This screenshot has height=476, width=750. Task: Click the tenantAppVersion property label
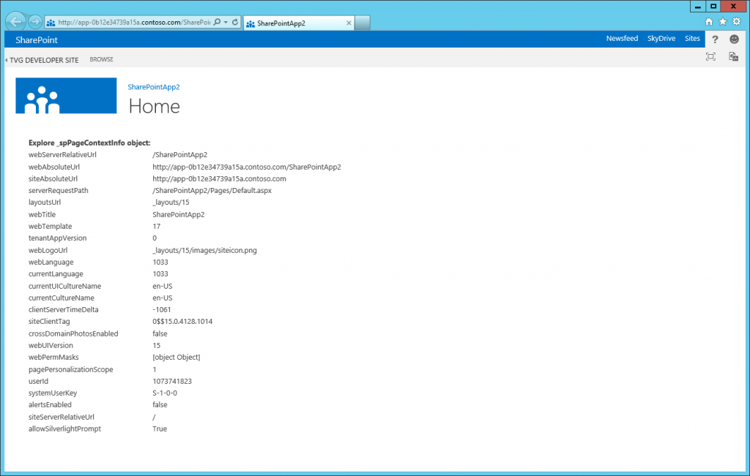(x=57, y=238)
